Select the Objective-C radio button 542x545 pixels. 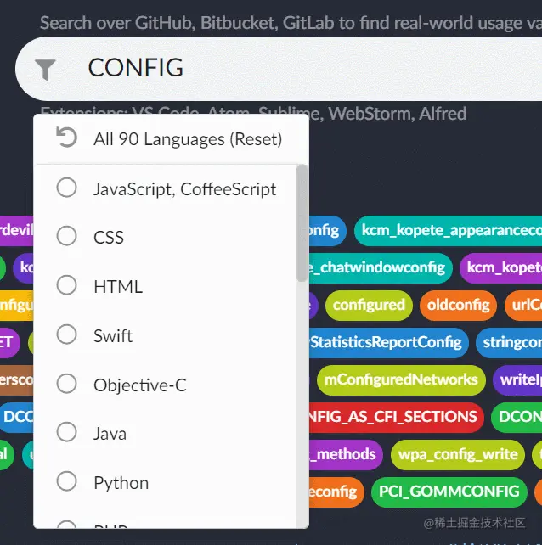(67, 384)
